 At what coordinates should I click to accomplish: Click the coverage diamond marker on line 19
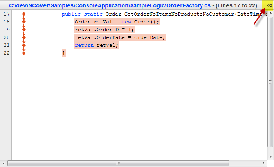(24, 30)
